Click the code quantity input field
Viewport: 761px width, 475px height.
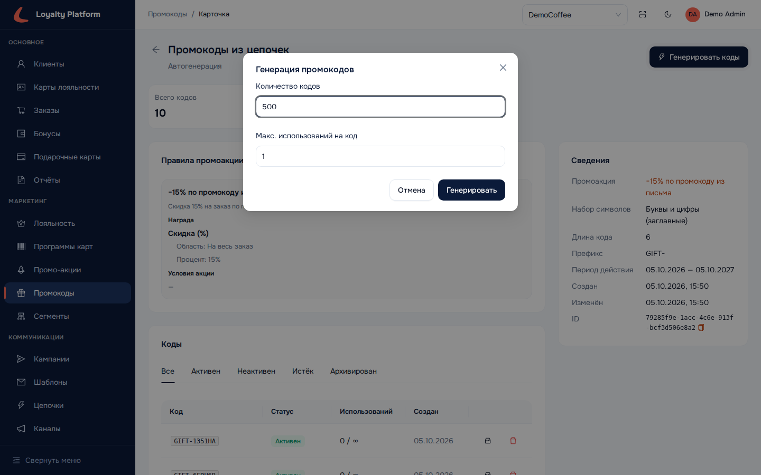pos(380,107)
